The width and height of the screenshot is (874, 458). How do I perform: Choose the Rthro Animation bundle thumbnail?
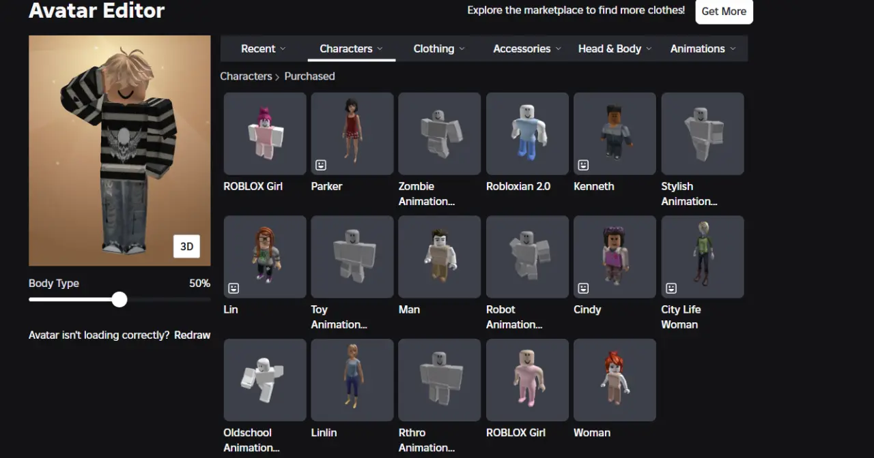pyautogui.click(x=440, y=380)
